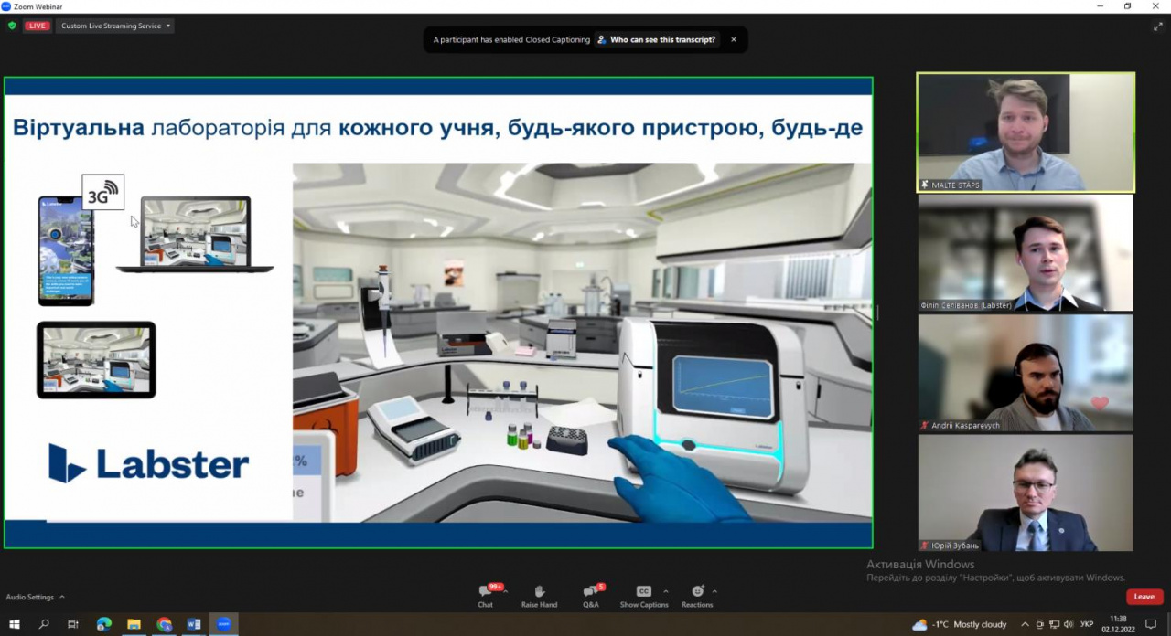Viewport: 1171px width, 636px height.
Task: Open the Meet Now tray icon
Action: pos(1040,624)
